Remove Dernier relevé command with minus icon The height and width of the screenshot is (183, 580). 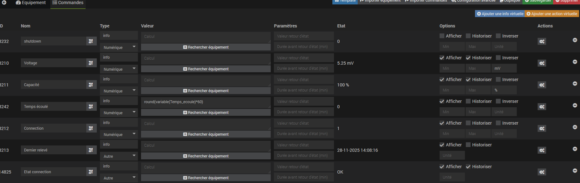[x=575, y=149]
